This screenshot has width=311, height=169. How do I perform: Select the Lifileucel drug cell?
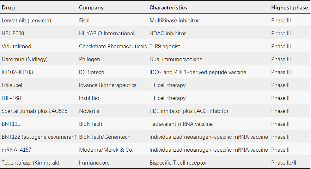click(x=12, y=85)
